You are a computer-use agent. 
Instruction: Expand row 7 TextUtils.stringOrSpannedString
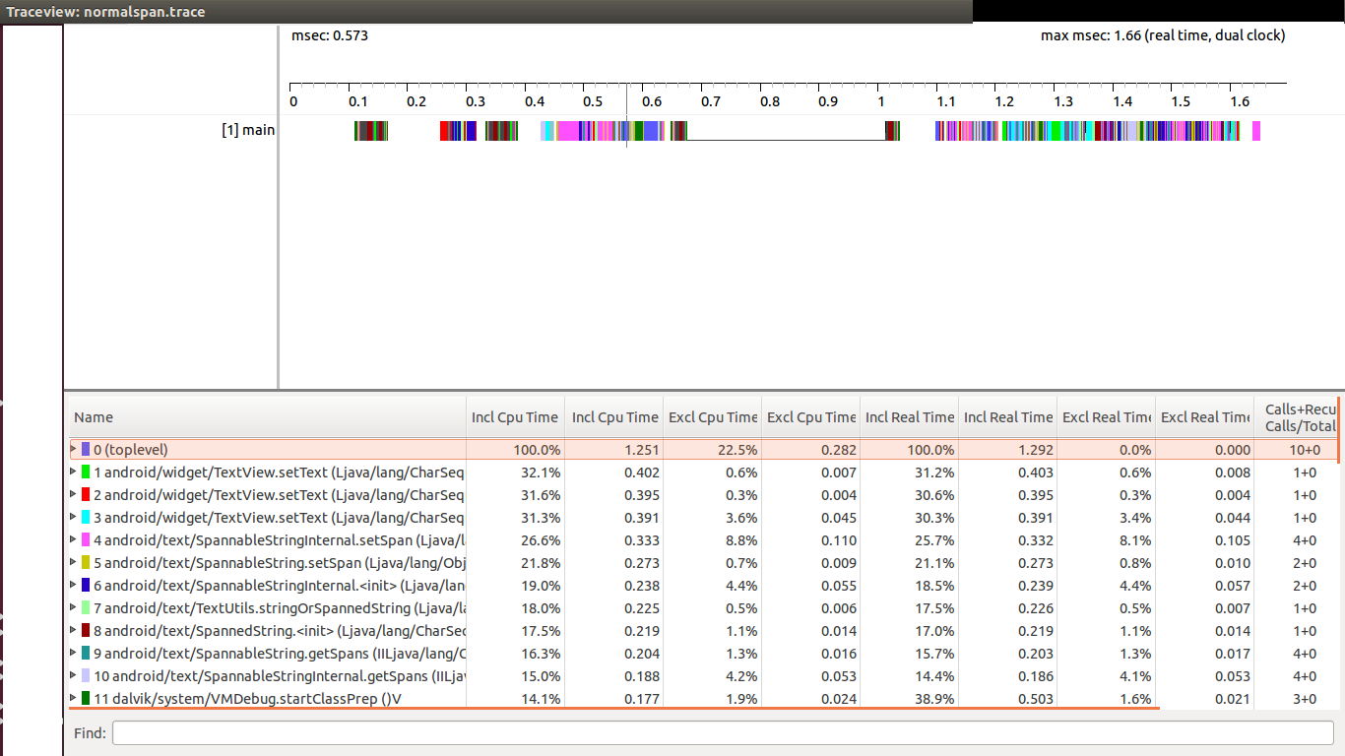click(x=73, y=608)
